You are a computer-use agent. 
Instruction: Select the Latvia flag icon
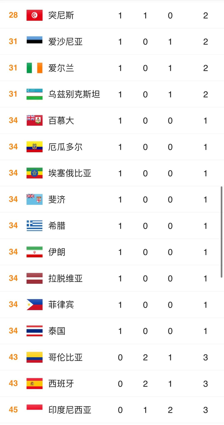click(35, 278)
